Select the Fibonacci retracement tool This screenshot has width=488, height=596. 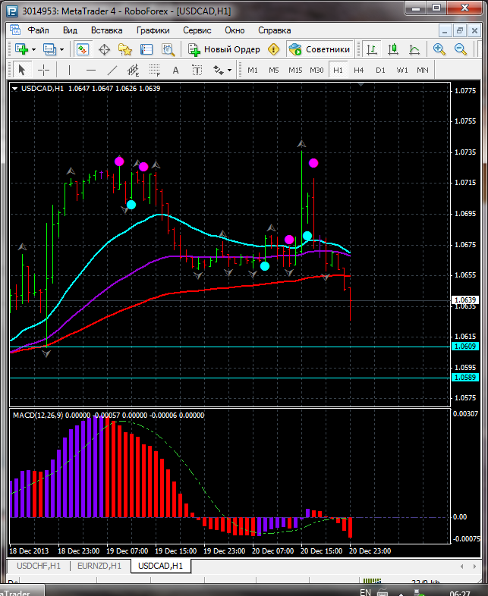156,70
